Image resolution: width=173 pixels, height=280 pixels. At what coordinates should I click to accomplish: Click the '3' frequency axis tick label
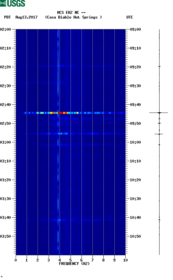coord(49,260)
